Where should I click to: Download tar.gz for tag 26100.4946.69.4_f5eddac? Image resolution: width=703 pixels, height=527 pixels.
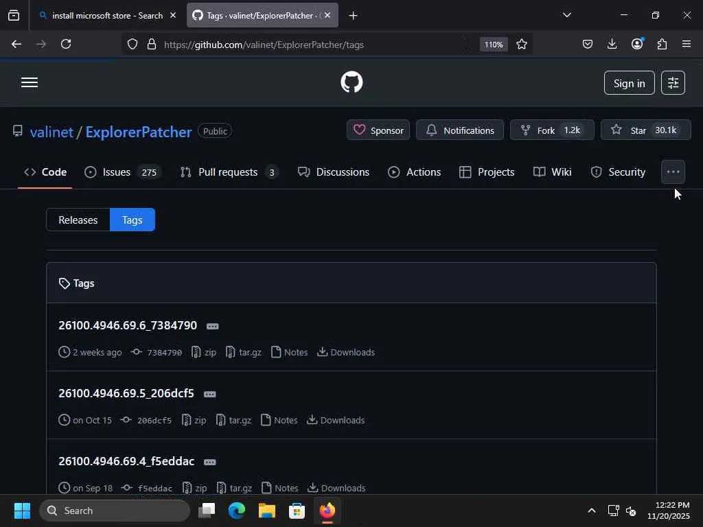(234, 488)
